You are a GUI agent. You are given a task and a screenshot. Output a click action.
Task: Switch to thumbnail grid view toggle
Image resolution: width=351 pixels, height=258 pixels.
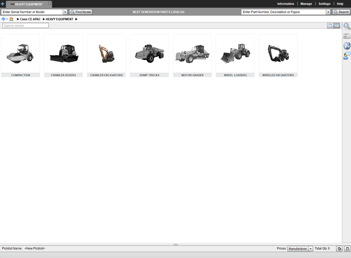(x=337, y=26)
